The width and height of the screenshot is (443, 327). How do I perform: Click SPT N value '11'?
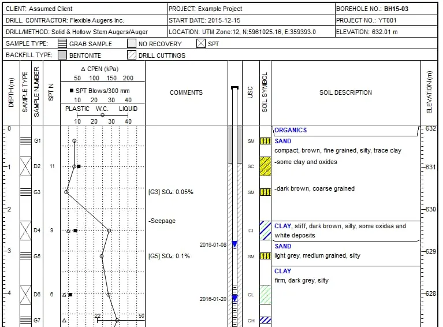52,166
